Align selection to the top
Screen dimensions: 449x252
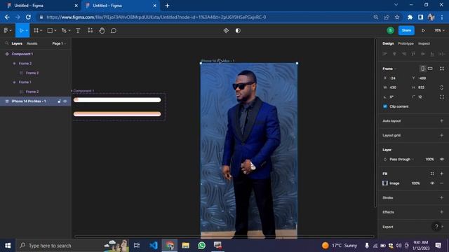(413, 54)
